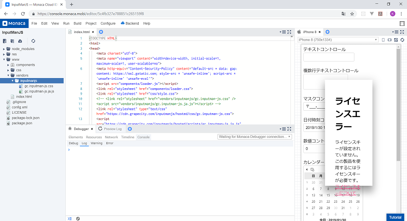Add a new previewer tab

327,32
